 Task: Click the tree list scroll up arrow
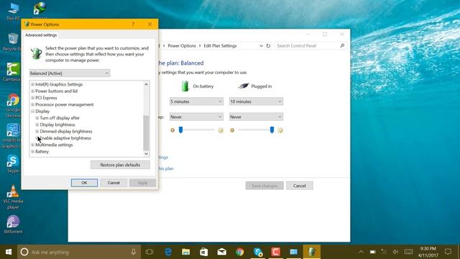146,84
